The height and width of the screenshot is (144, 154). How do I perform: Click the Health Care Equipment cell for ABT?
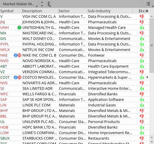coord(108,66)
